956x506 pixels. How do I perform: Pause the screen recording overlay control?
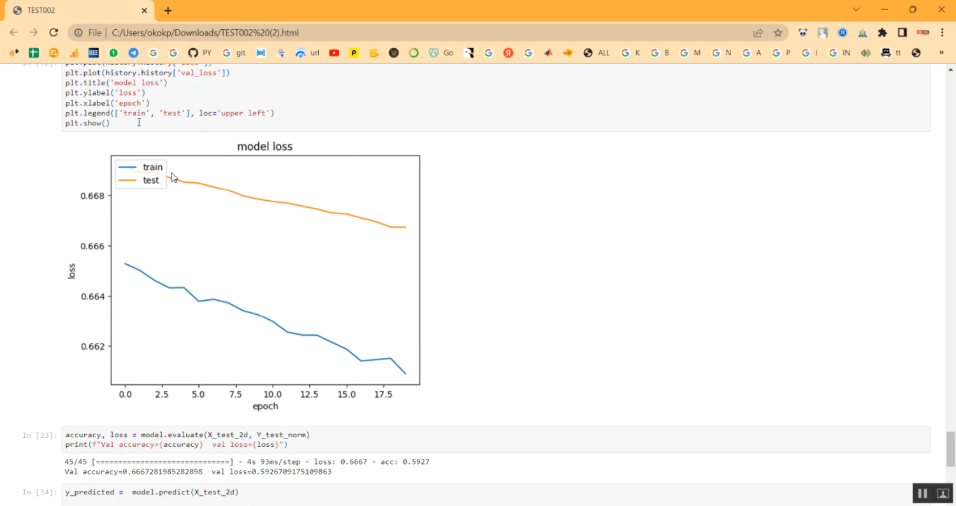(922, 493)
